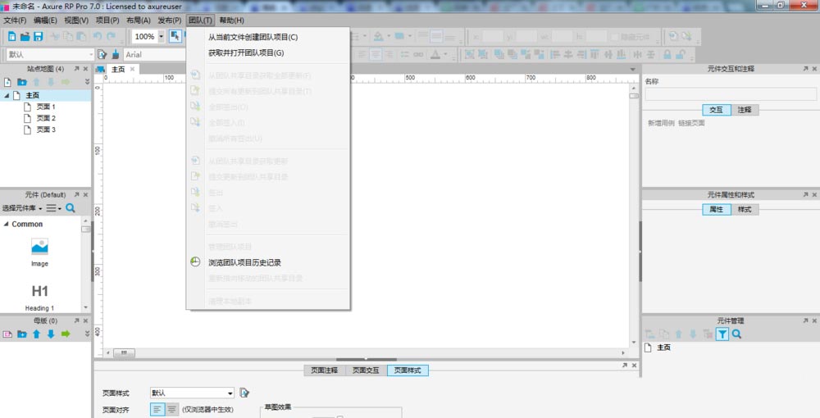Image resolution: width=820 pixels, height=418 pixels.
Task: Add a new master in 母版 panel
Action: click(x=7, y=334)
